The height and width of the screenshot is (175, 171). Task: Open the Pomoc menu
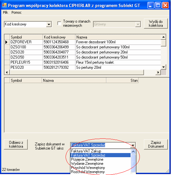[17, 12]
